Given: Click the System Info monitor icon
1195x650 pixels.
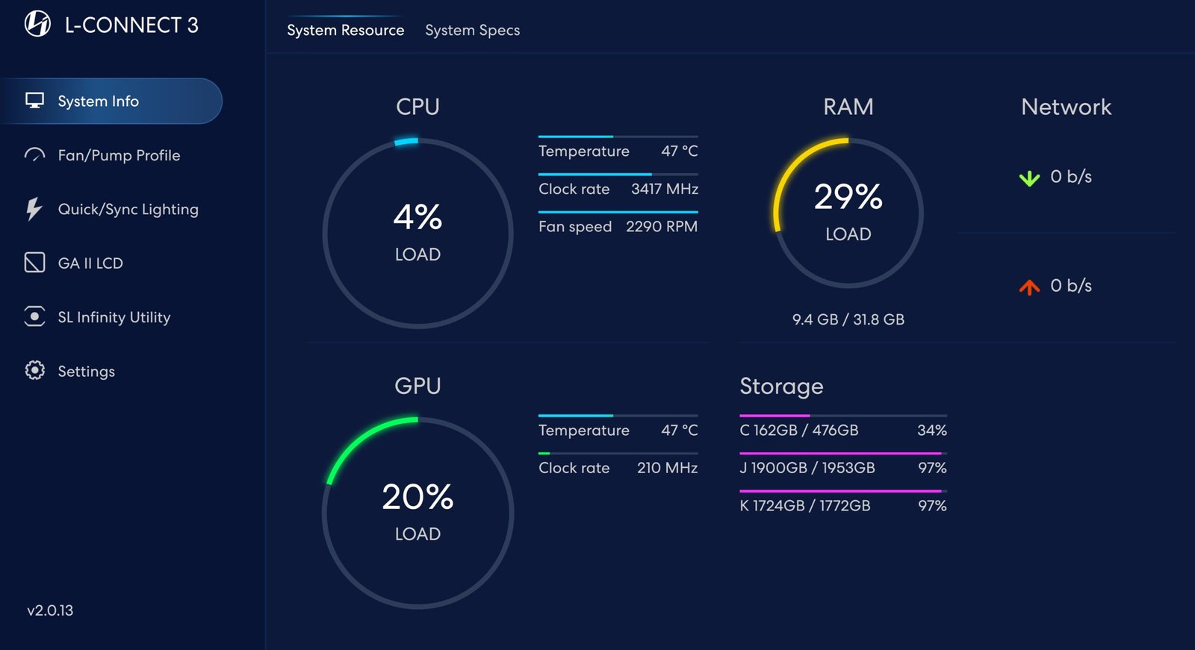Looking at the screenshot, I should 34,101.
